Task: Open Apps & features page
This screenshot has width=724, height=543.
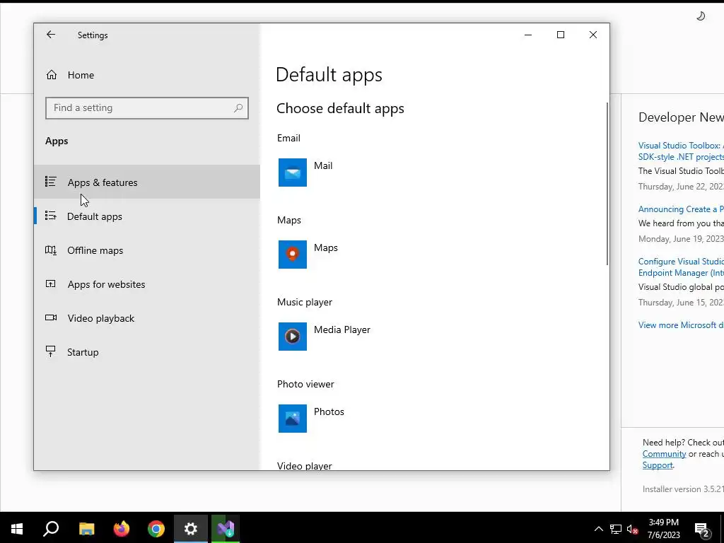Action: [147, 182]
